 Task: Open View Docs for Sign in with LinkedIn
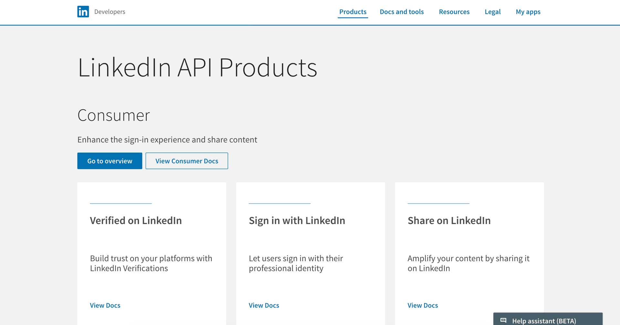(x=264, y=305)
